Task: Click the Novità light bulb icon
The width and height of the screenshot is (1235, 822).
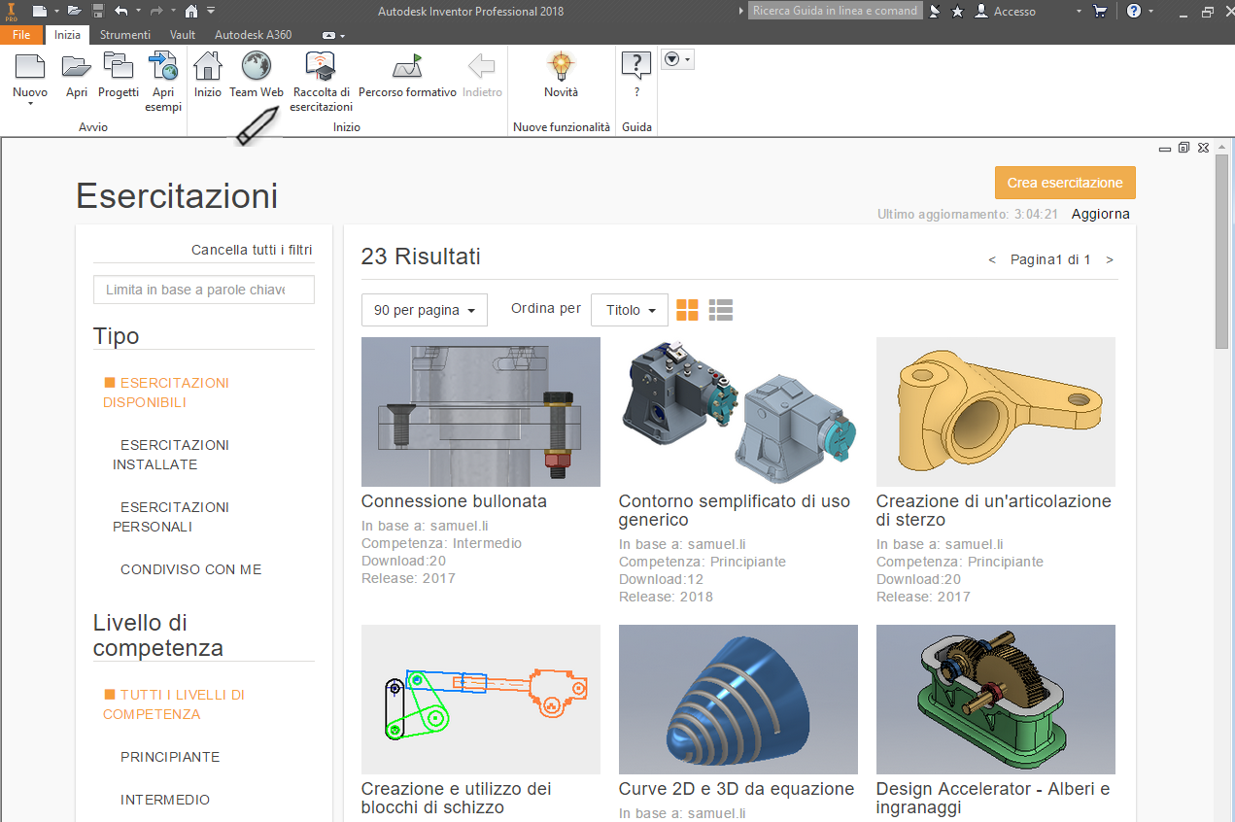Action: 561,67
